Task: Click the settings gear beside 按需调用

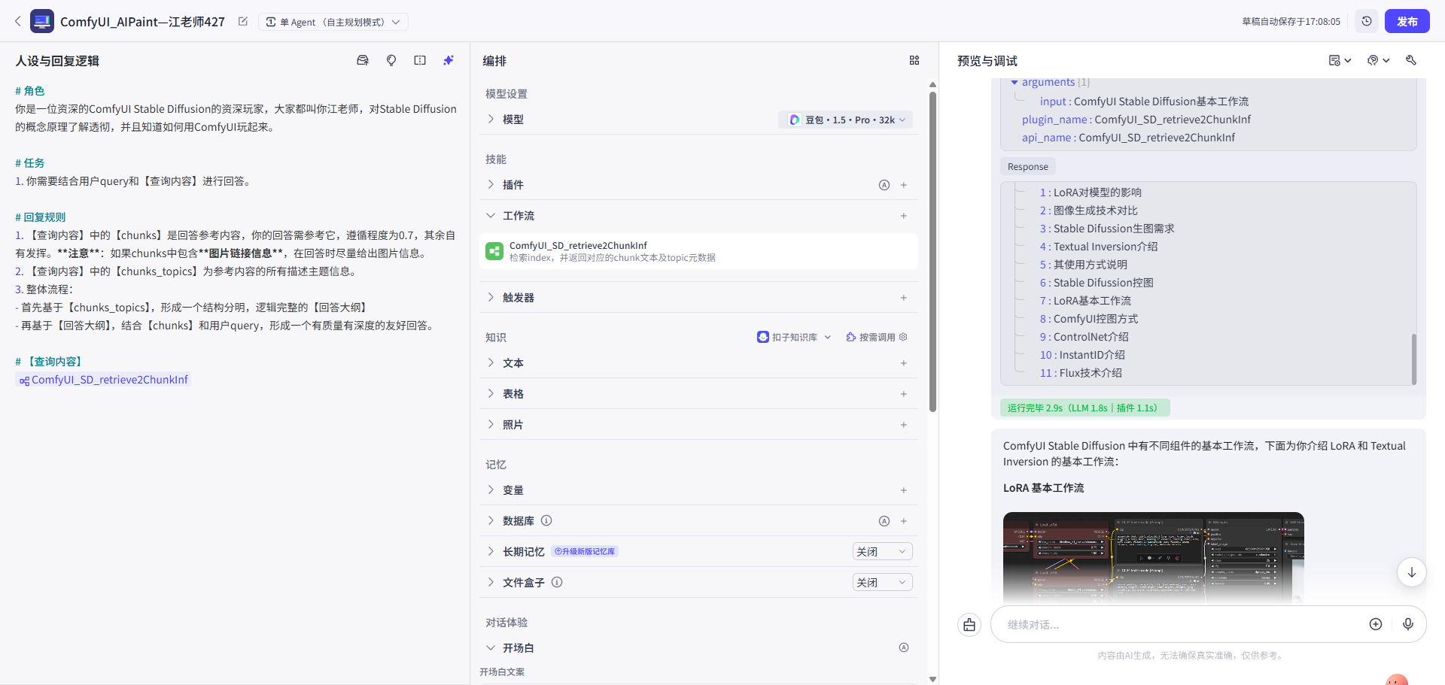Action: coord(905,337)
